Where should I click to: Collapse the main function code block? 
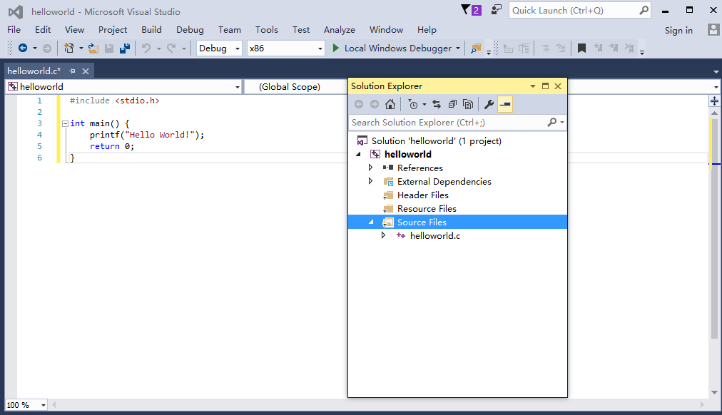[64, 123]
